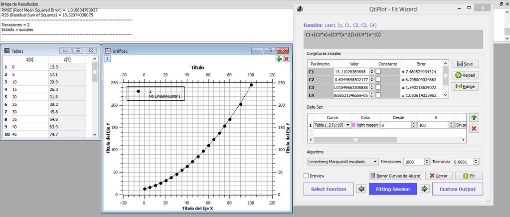Click the 'Título del Eje X' axis label

coord(197,208)
